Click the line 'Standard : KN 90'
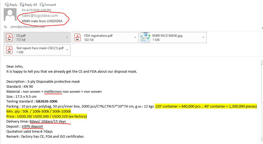Viewport: 263px width, 144px height. point(20,86)
